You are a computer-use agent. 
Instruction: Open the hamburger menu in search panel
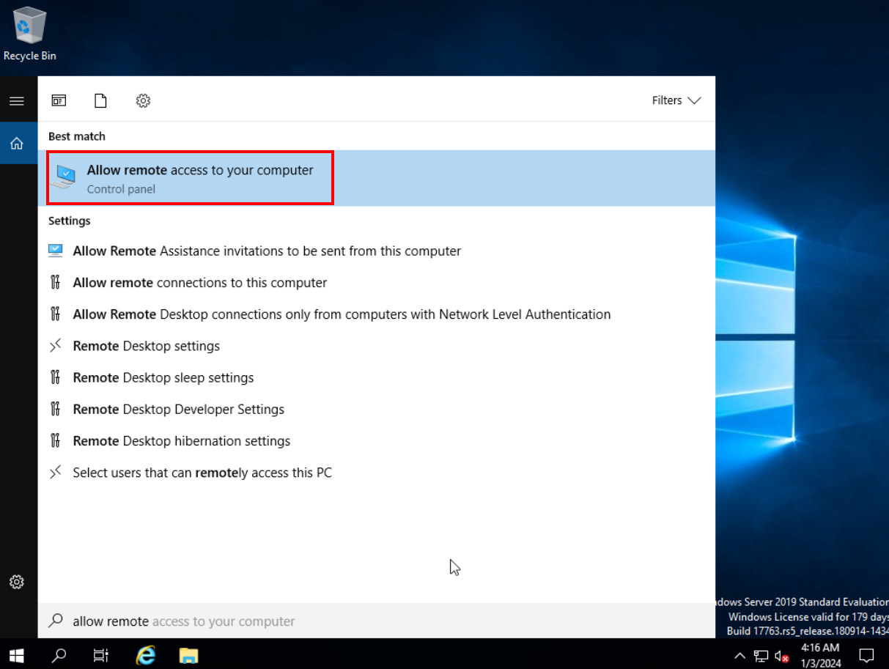16,101
